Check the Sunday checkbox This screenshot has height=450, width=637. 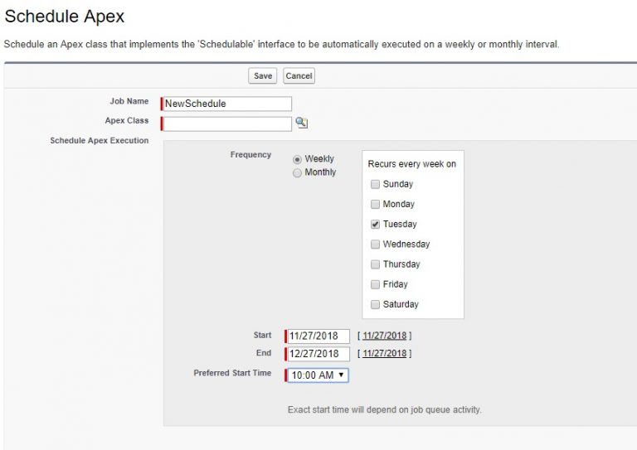tap(375, 184)
